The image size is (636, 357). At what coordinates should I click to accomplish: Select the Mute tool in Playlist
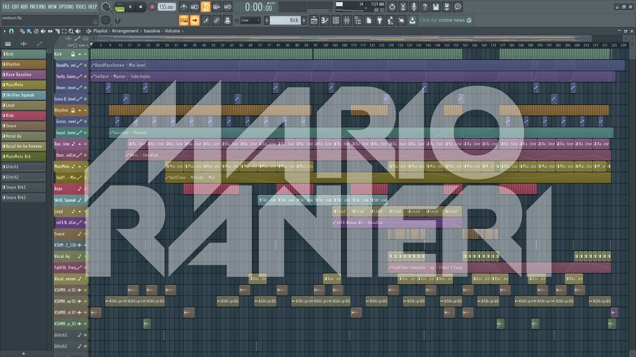click(43, 31)
